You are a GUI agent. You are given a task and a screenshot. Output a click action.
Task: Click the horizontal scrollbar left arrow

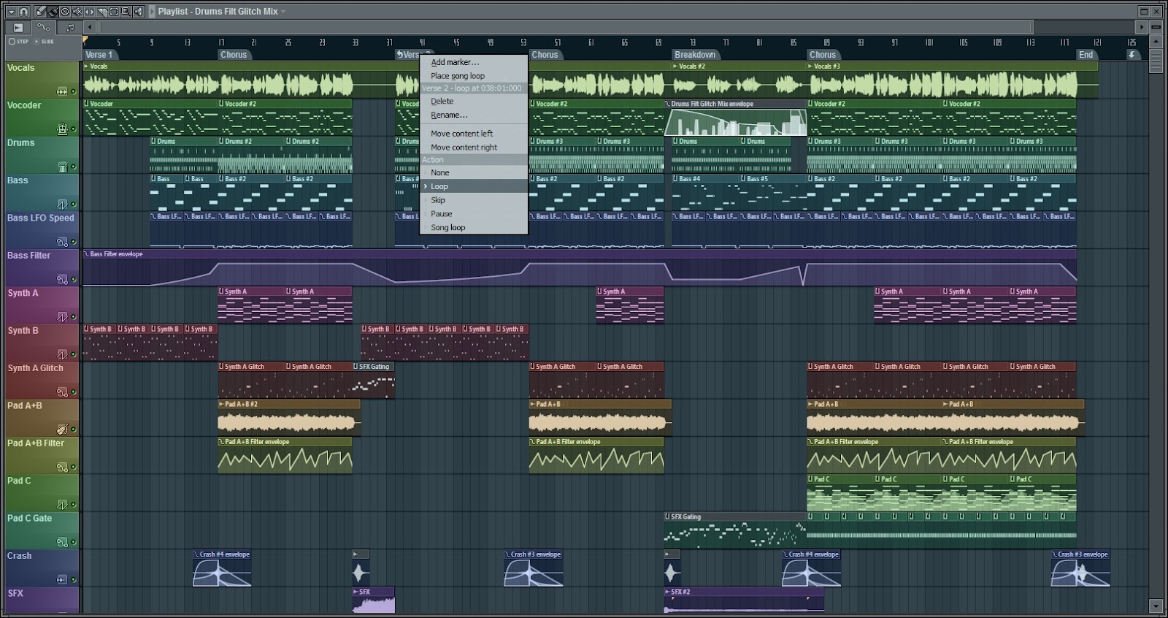pos(90,28)
